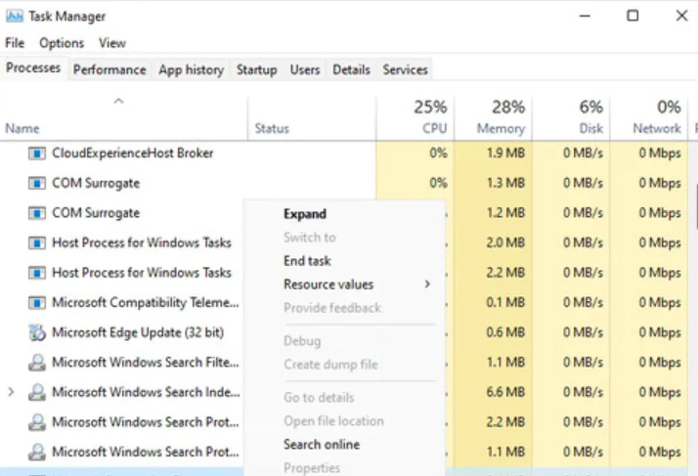Click the Microsoft Windows Search Filter icon
Image resolution: width=698 pixels, height=476 pixels.
[x=37, y=363]
